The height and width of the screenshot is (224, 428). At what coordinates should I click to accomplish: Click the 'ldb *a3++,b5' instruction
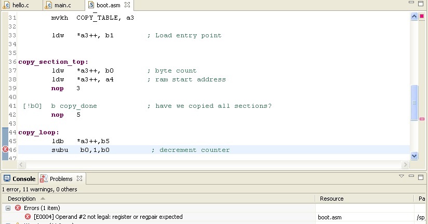pos(81,141)
